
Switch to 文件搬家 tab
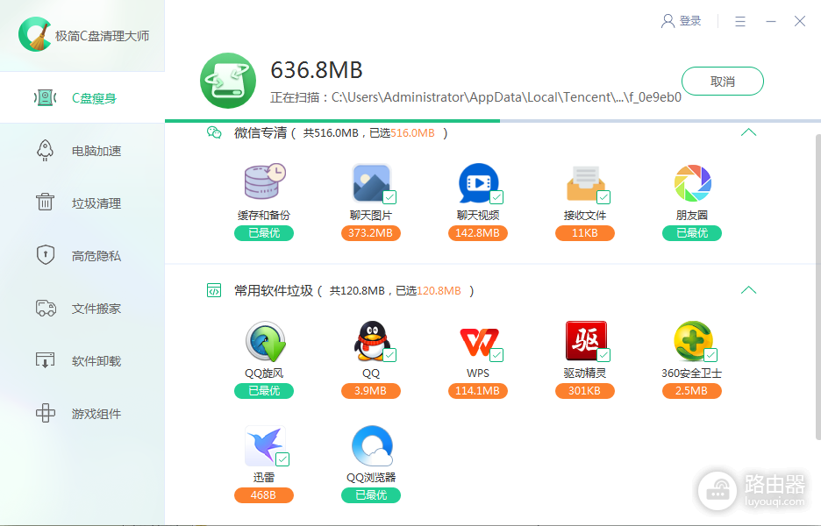[82, 309]
